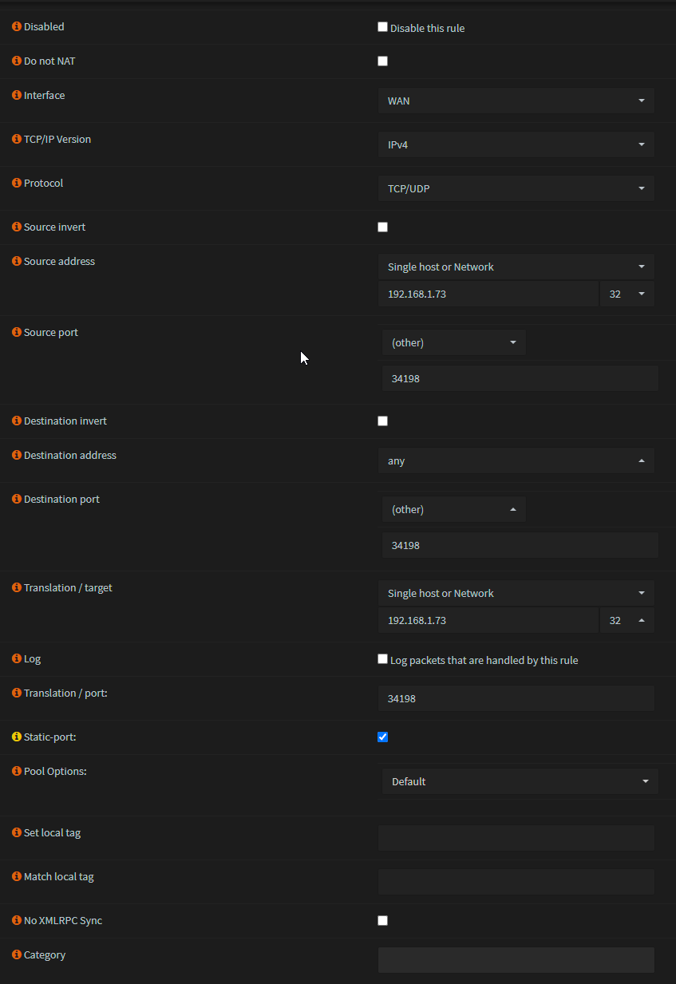Image resolution: width=676 pixels, height=984 pixels.
Task: Show help for Pool Options
Action: (x=17, y=772)
